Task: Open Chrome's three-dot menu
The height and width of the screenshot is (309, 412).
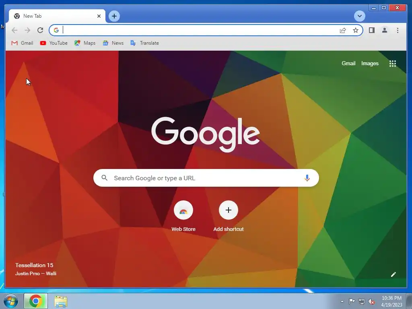Action: [398, 30]
